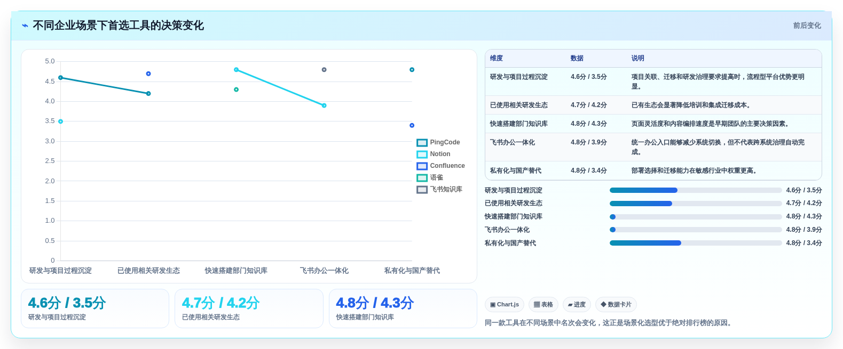The height and width of the screenshot is (349, 843).
Task: Click table value 4.8分 / 3.9分
Action: (x=589, y=142)
